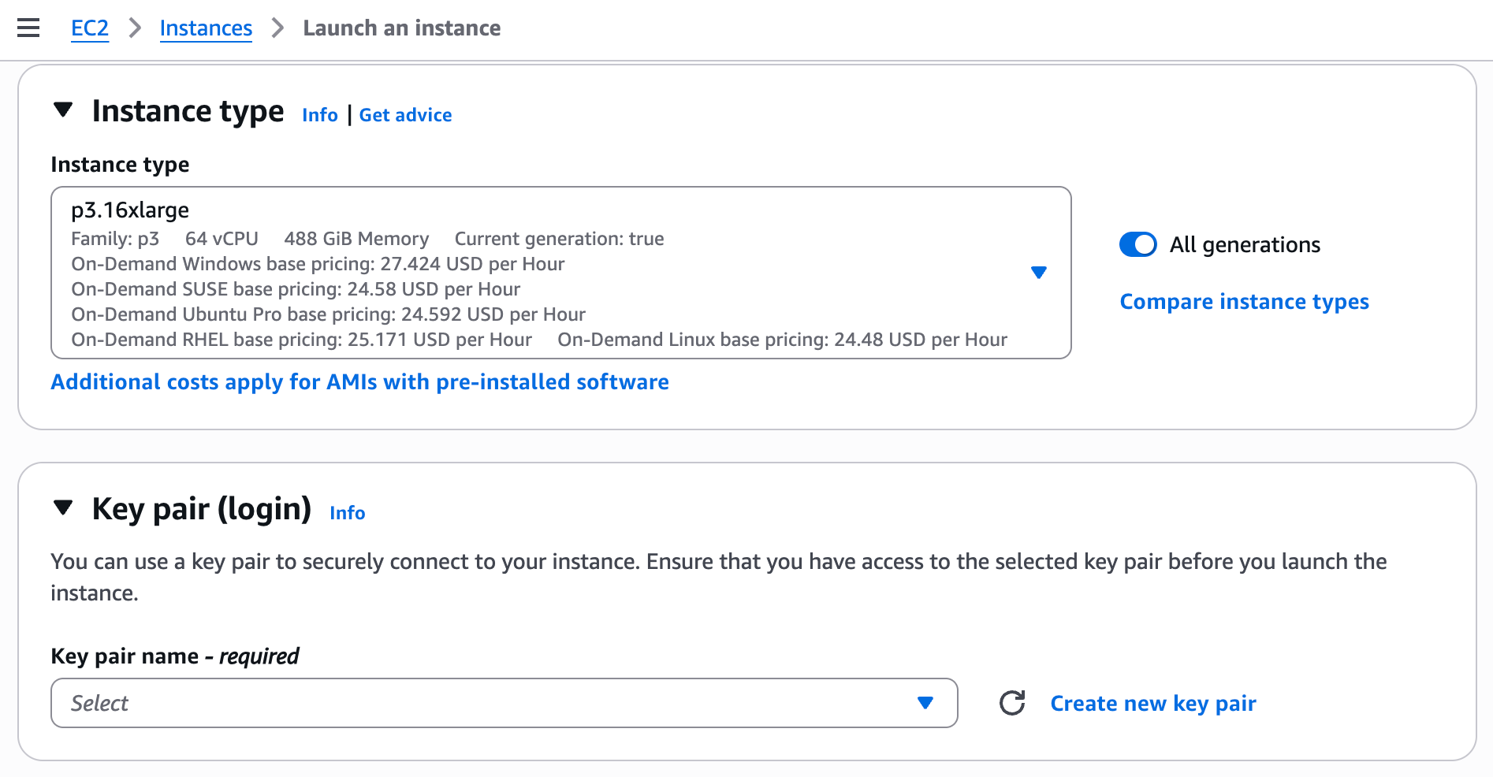Click the Launch an instance breadcrumb text
The height and width of the screenshot is (777, 1493).
tap(401, 28)
